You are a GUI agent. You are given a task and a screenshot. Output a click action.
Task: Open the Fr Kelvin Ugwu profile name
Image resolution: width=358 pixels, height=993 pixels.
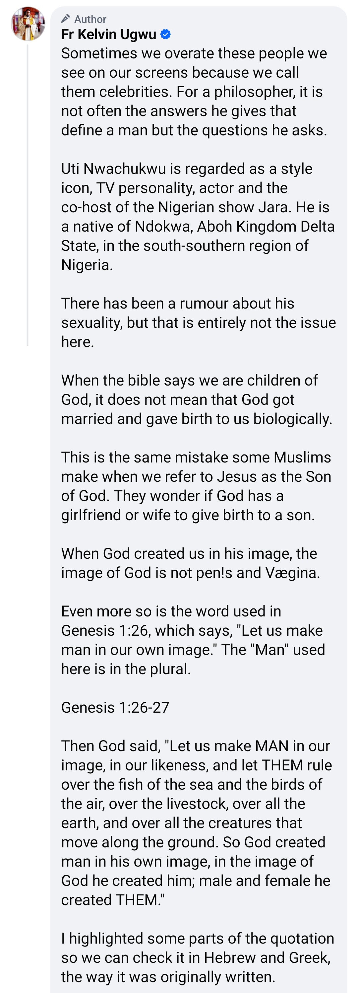click(108, 35)
